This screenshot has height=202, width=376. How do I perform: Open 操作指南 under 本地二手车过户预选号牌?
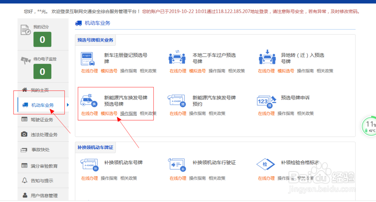pos(217,71)
